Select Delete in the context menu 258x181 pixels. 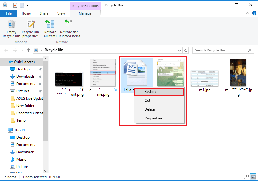click(x=149, y=109)
